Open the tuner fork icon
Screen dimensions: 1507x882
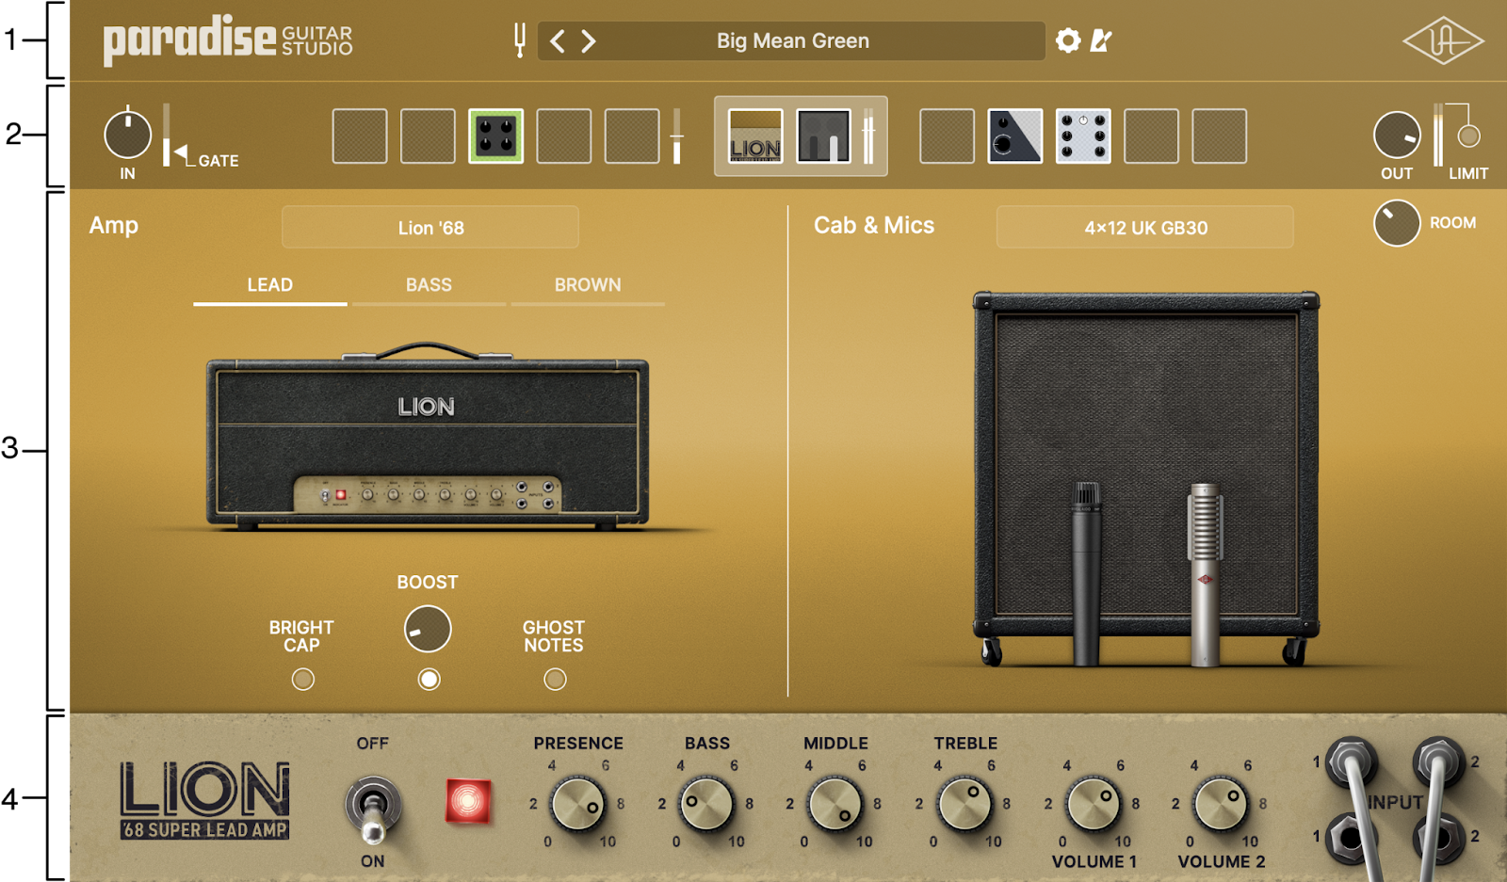[x=519, y=40]
